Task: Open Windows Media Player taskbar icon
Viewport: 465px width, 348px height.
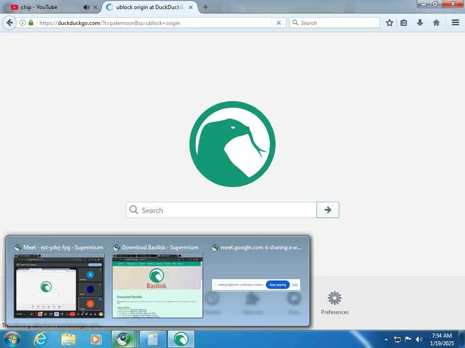Action: pyautogui.click(x=95, y=339)
